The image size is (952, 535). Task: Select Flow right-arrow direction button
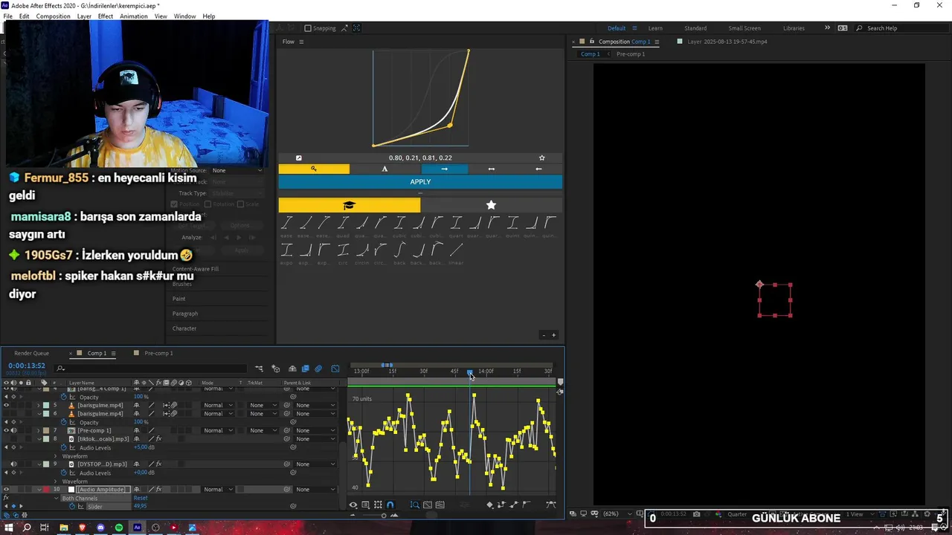coord(444,169)
